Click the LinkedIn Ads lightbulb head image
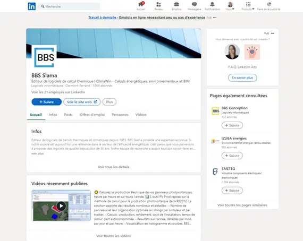This screenshot has height=241, width=303. point(252,51)
